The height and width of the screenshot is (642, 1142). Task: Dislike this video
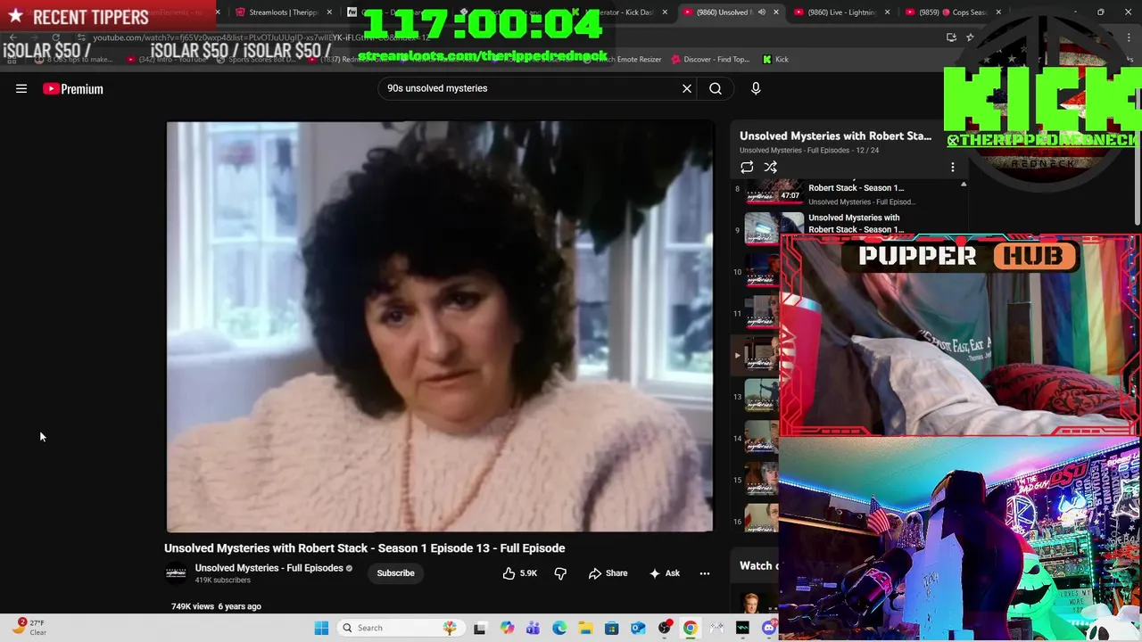point(560,573)
